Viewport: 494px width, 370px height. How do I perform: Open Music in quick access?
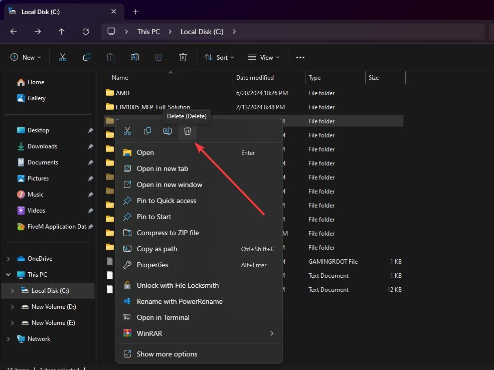pos(30,195)
